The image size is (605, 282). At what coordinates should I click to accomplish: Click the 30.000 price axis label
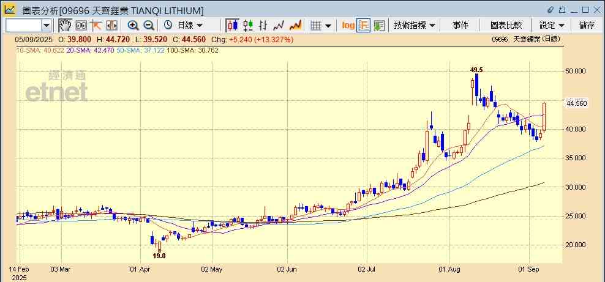[576, 187]
